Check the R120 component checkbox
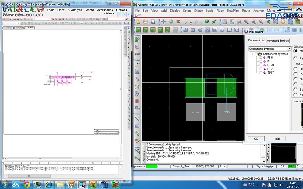The width and height of the screenshot is (303, 189). (261, 65)
